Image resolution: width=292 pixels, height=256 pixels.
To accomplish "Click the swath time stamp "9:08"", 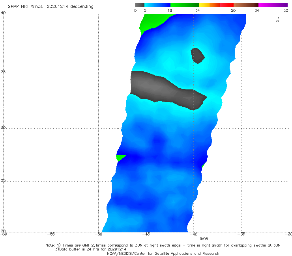I will tap(204, 239).
